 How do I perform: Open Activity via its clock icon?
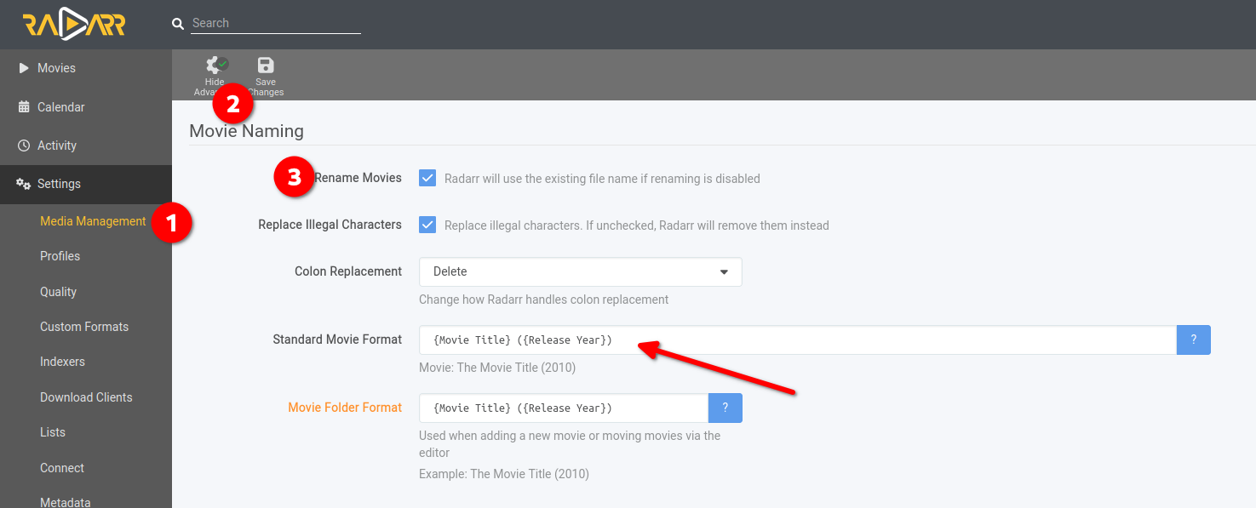[x=24, y=146]
